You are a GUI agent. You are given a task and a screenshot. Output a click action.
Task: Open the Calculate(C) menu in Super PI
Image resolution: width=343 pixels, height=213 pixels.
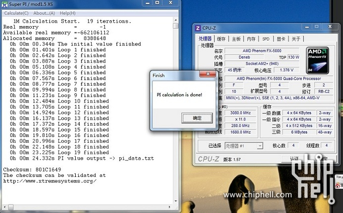tap(16, 13)
